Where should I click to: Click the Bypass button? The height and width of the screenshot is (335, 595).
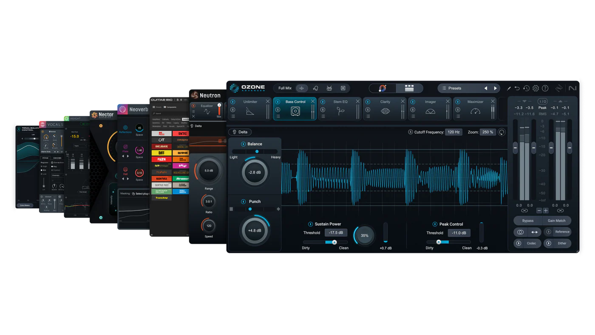pyautogui.click(x=528, y=221)
